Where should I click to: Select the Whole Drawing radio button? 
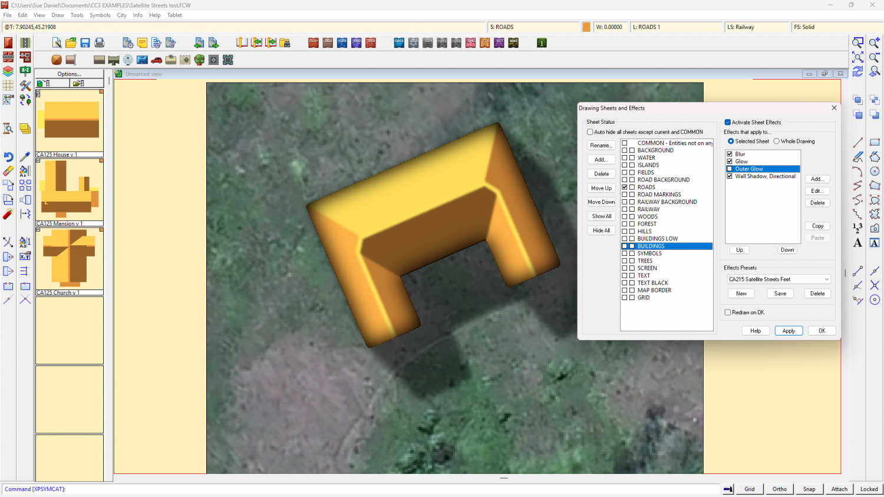(x=777, y=141)
